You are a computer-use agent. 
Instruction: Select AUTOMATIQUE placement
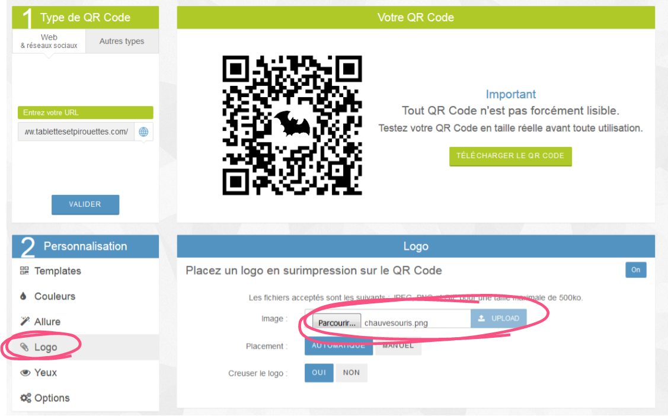coord(338,345)
